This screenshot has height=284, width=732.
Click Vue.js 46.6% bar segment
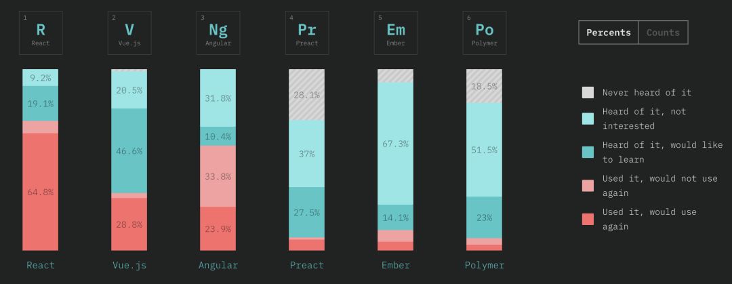pyautogui.click(x=129, y=150)
